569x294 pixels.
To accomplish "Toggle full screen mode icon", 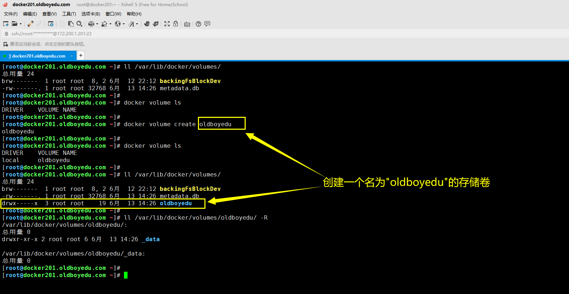I will pos(167,24).
